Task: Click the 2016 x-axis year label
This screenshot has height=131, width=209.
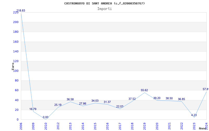Action: tap(108, 126)
